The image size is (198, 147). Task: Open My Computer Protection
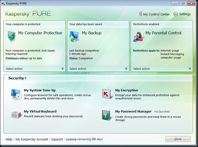click(x=40, y=33)
